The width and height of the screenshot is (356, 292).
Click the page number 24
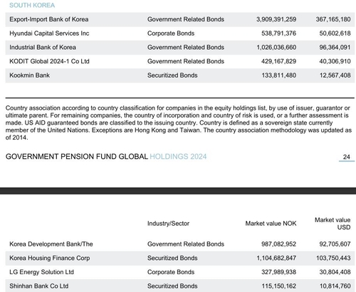coord(347,157)
